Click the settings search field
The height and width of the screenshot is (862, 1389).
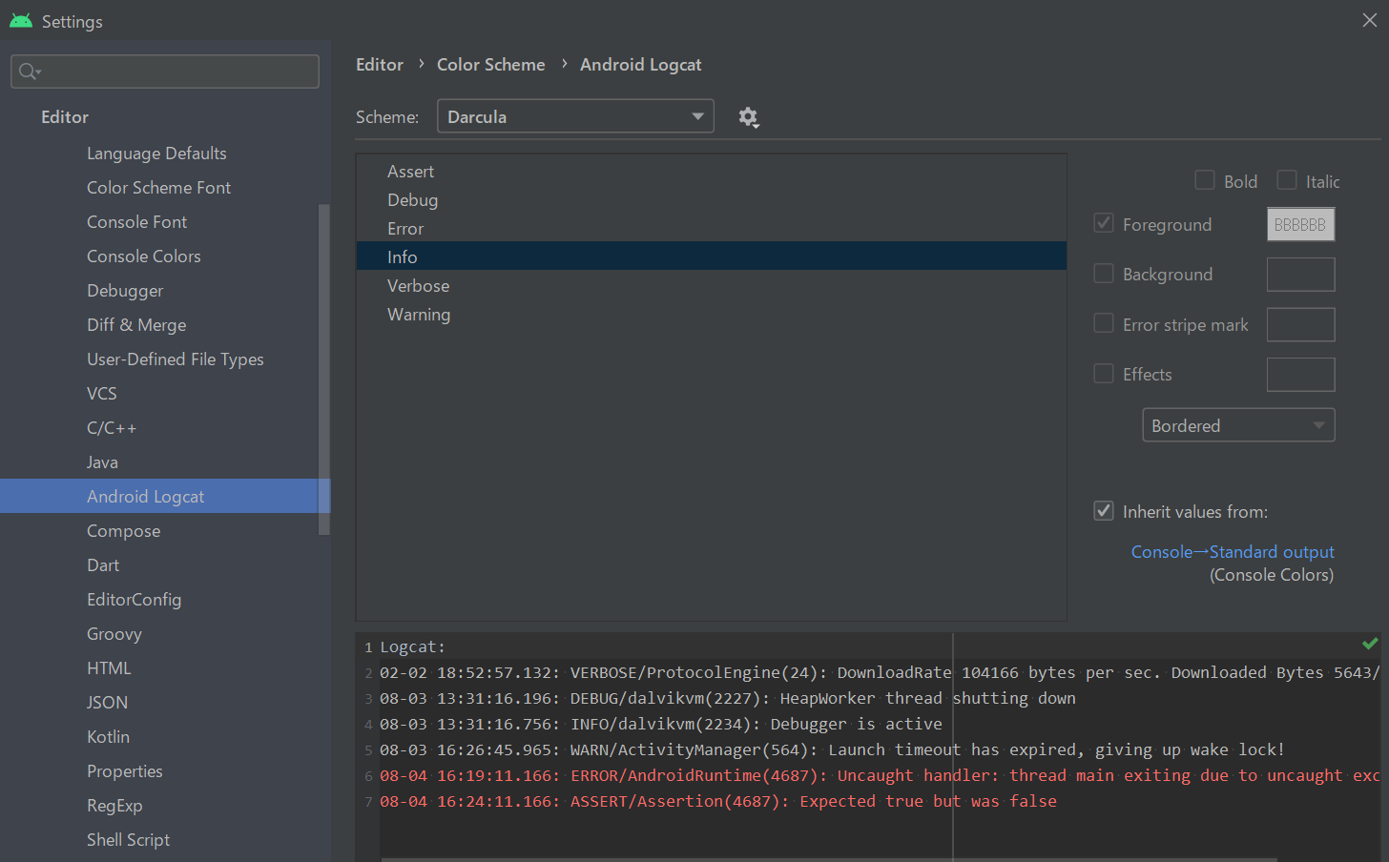(165, 72)
